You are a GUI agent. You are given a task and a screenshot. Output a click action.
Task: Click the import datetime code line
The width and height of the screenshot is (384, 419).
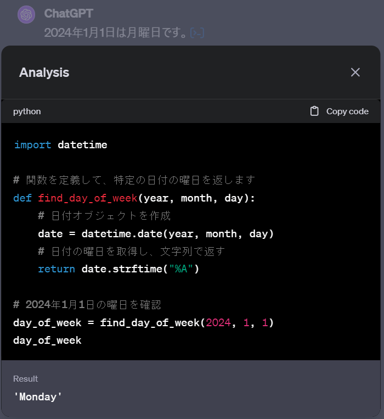[61, 145]
